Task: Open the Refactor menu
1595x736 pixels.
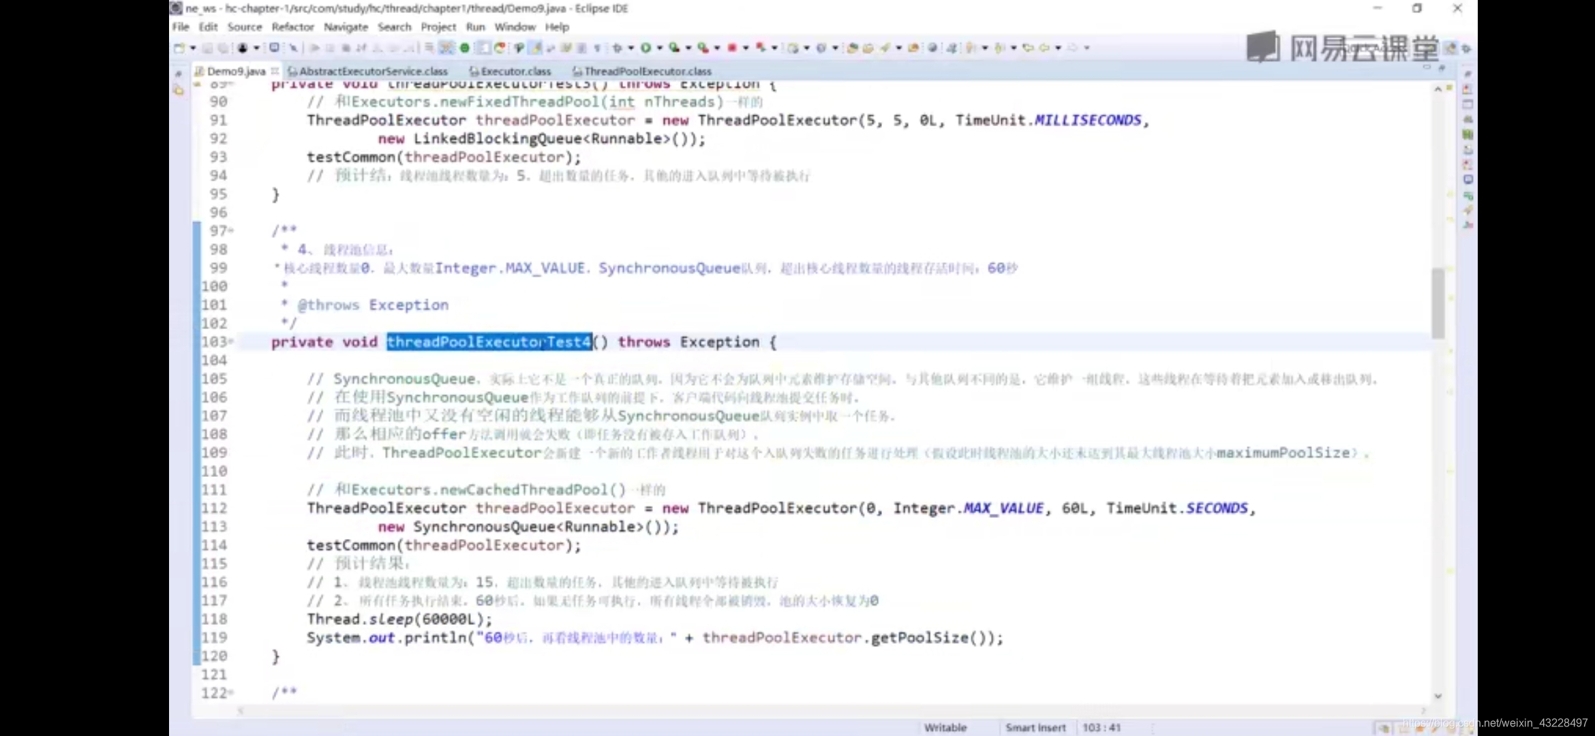Action: click(292, 27)
